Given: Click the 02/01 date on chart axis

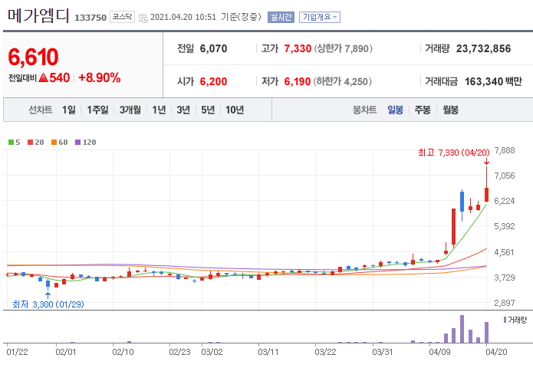Looking at the screenshot, I should coord(66,352).
